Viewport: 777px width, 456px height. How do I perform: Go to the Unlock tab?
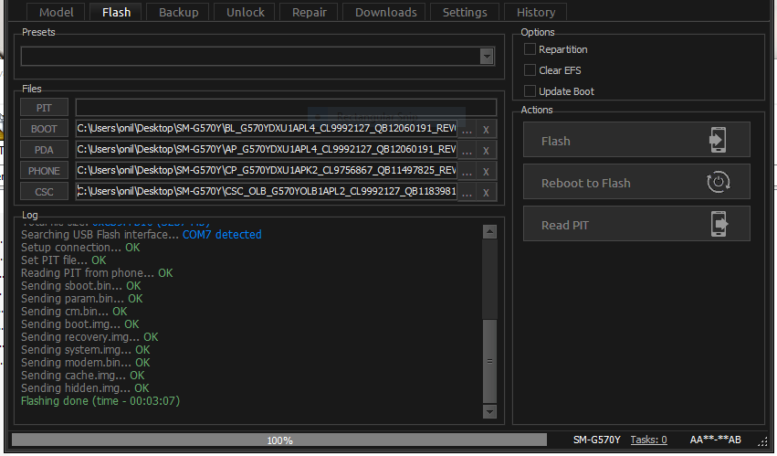(246, 12)
